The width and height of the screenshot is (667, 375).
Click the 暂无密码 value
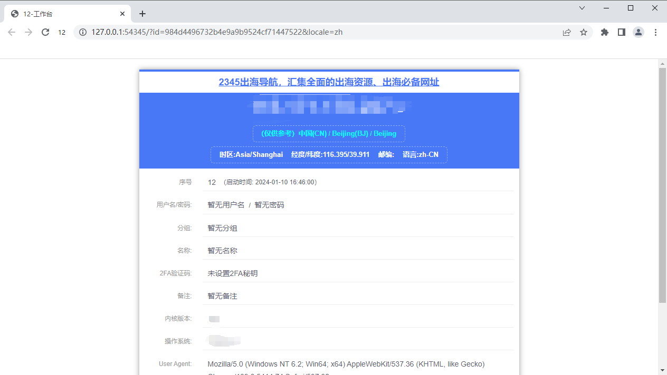[x=269, y=205]
